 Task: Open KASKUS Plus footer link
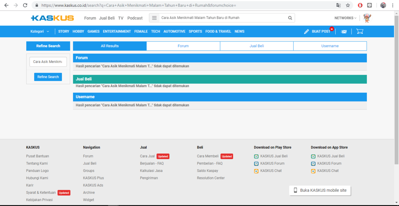point(94,178)
